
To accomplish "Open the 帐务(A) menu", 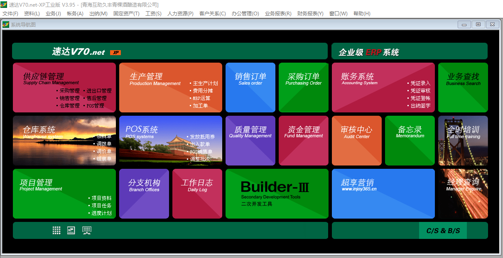I will pyautogui.click(x=75, y=14).
